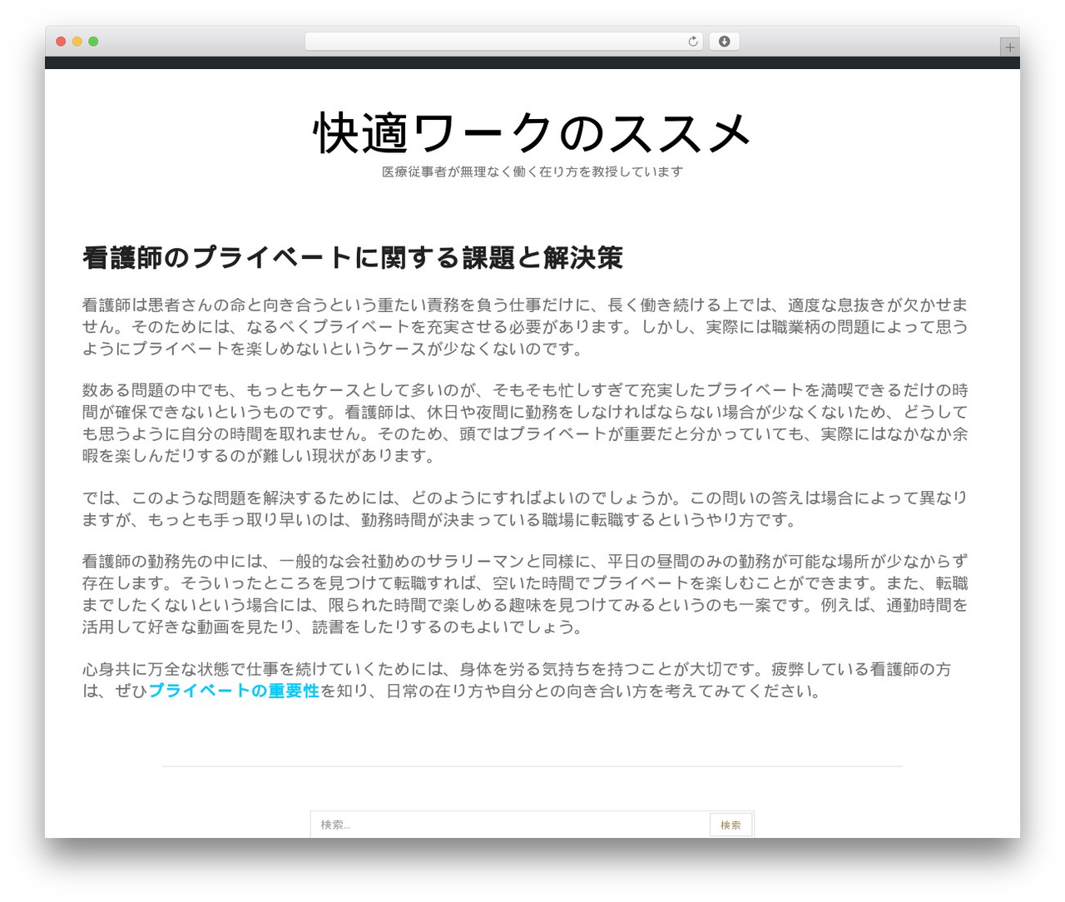Viewport: 1065px width, 902px height.
Task: Click the browser reload icon
Action: pos(692,42)
